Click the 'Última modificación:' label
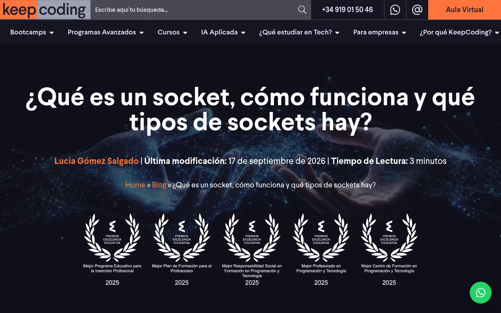The width and height of the screenshot is (501, 313). [x=186, y=161]
